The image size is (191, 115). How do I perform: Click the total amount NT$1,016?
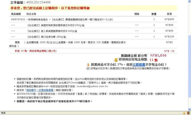pyautogui.click(x=158, y=56)
